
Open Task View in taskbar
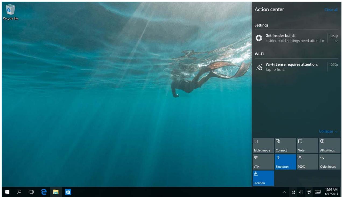pos(31,192)
